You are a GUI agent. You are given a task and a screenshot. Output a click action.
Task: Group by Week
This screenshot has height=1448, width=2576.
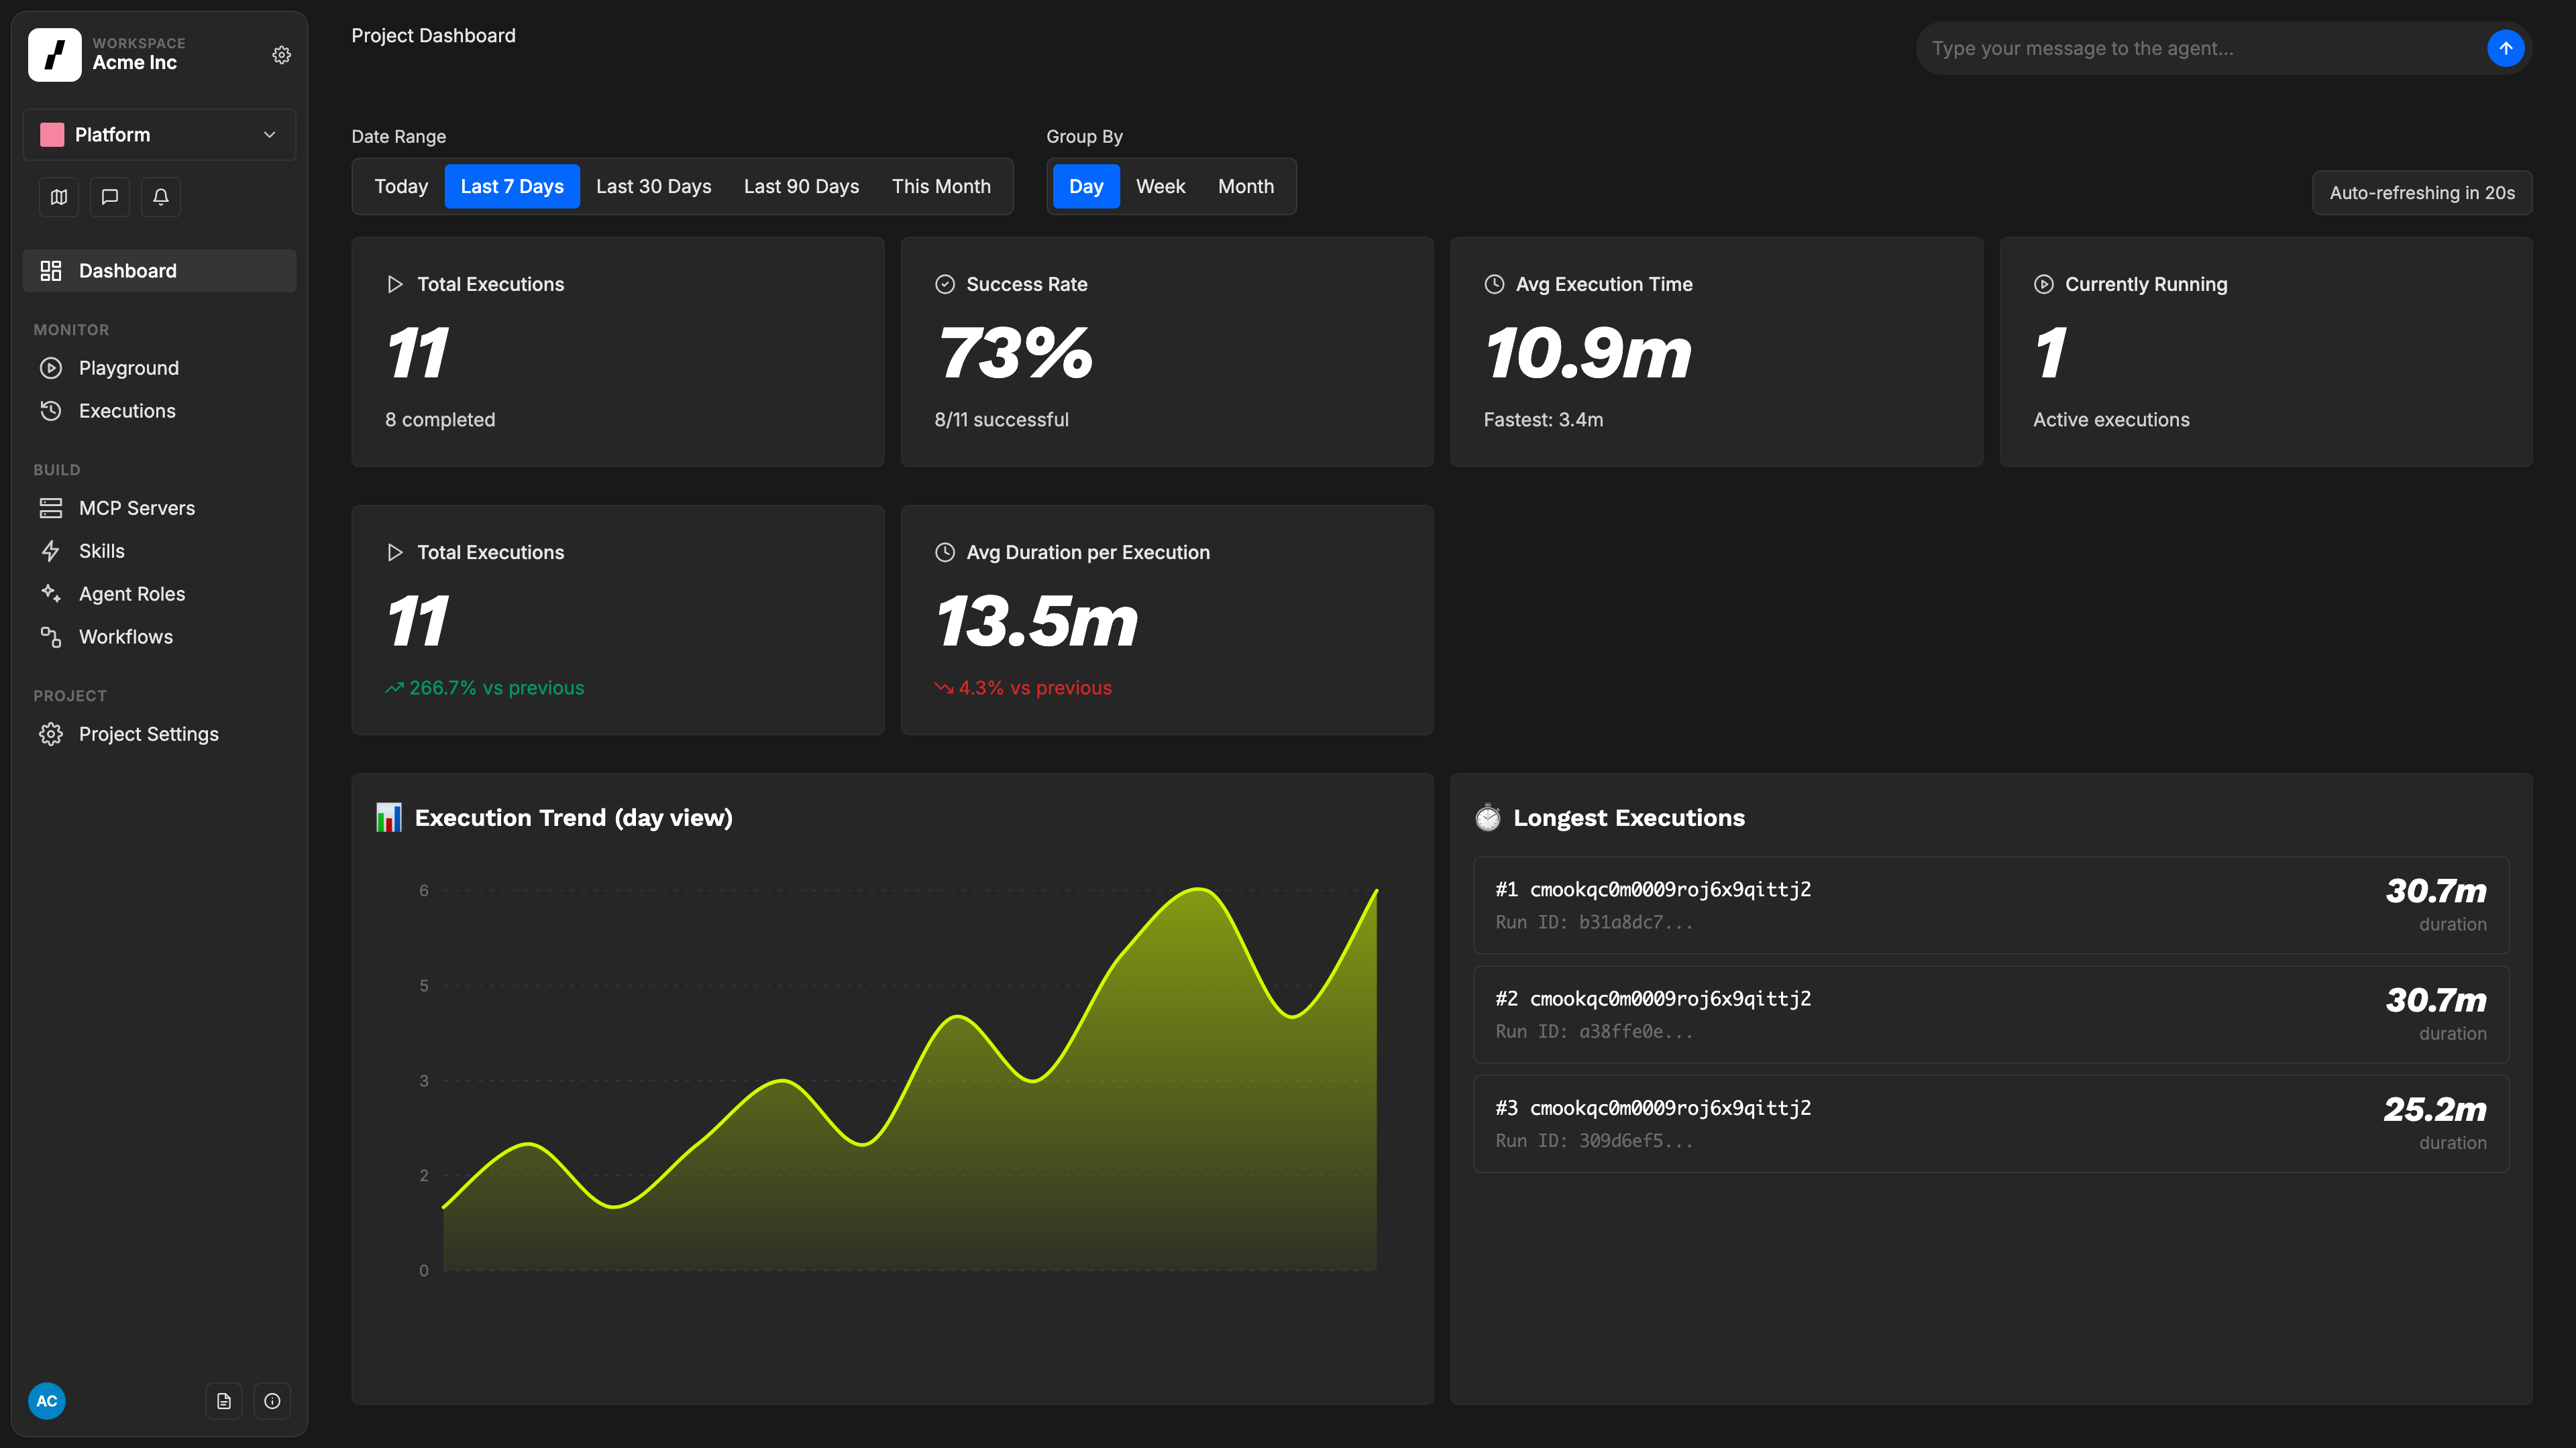tap(1160, 186)
